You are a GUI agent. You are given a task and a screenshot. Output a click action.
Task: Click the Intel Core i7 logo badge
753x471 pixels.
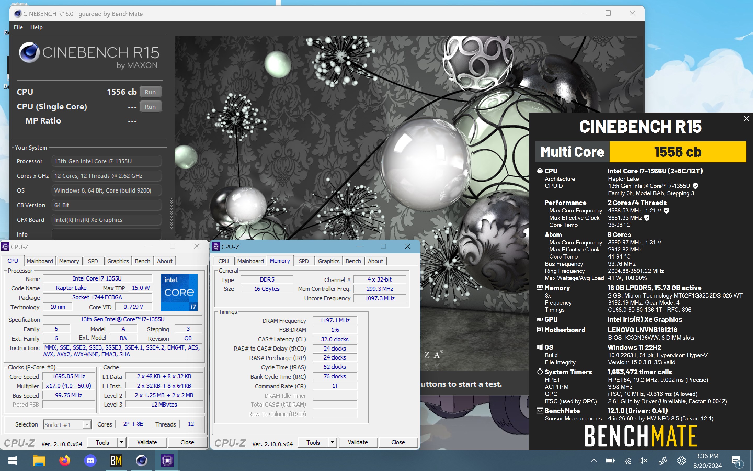179,292
